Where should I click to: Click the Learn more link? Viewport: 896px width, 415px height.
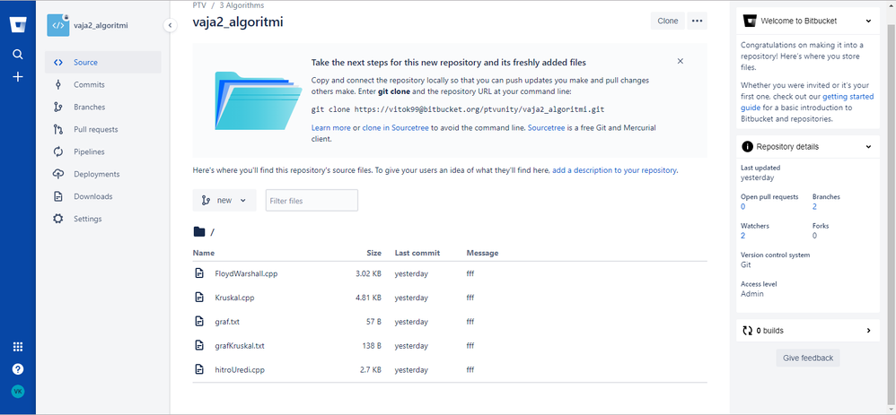[331, 128]
